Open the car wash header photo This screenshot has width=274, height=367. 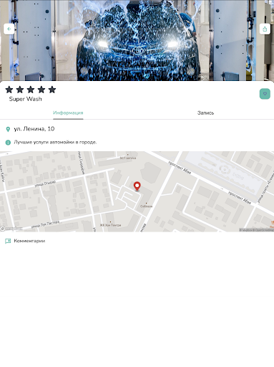(137, 40)
